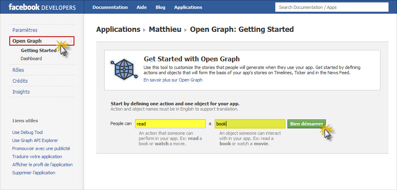
Task: Open the Getting Started sub-item
Action: 39,50
